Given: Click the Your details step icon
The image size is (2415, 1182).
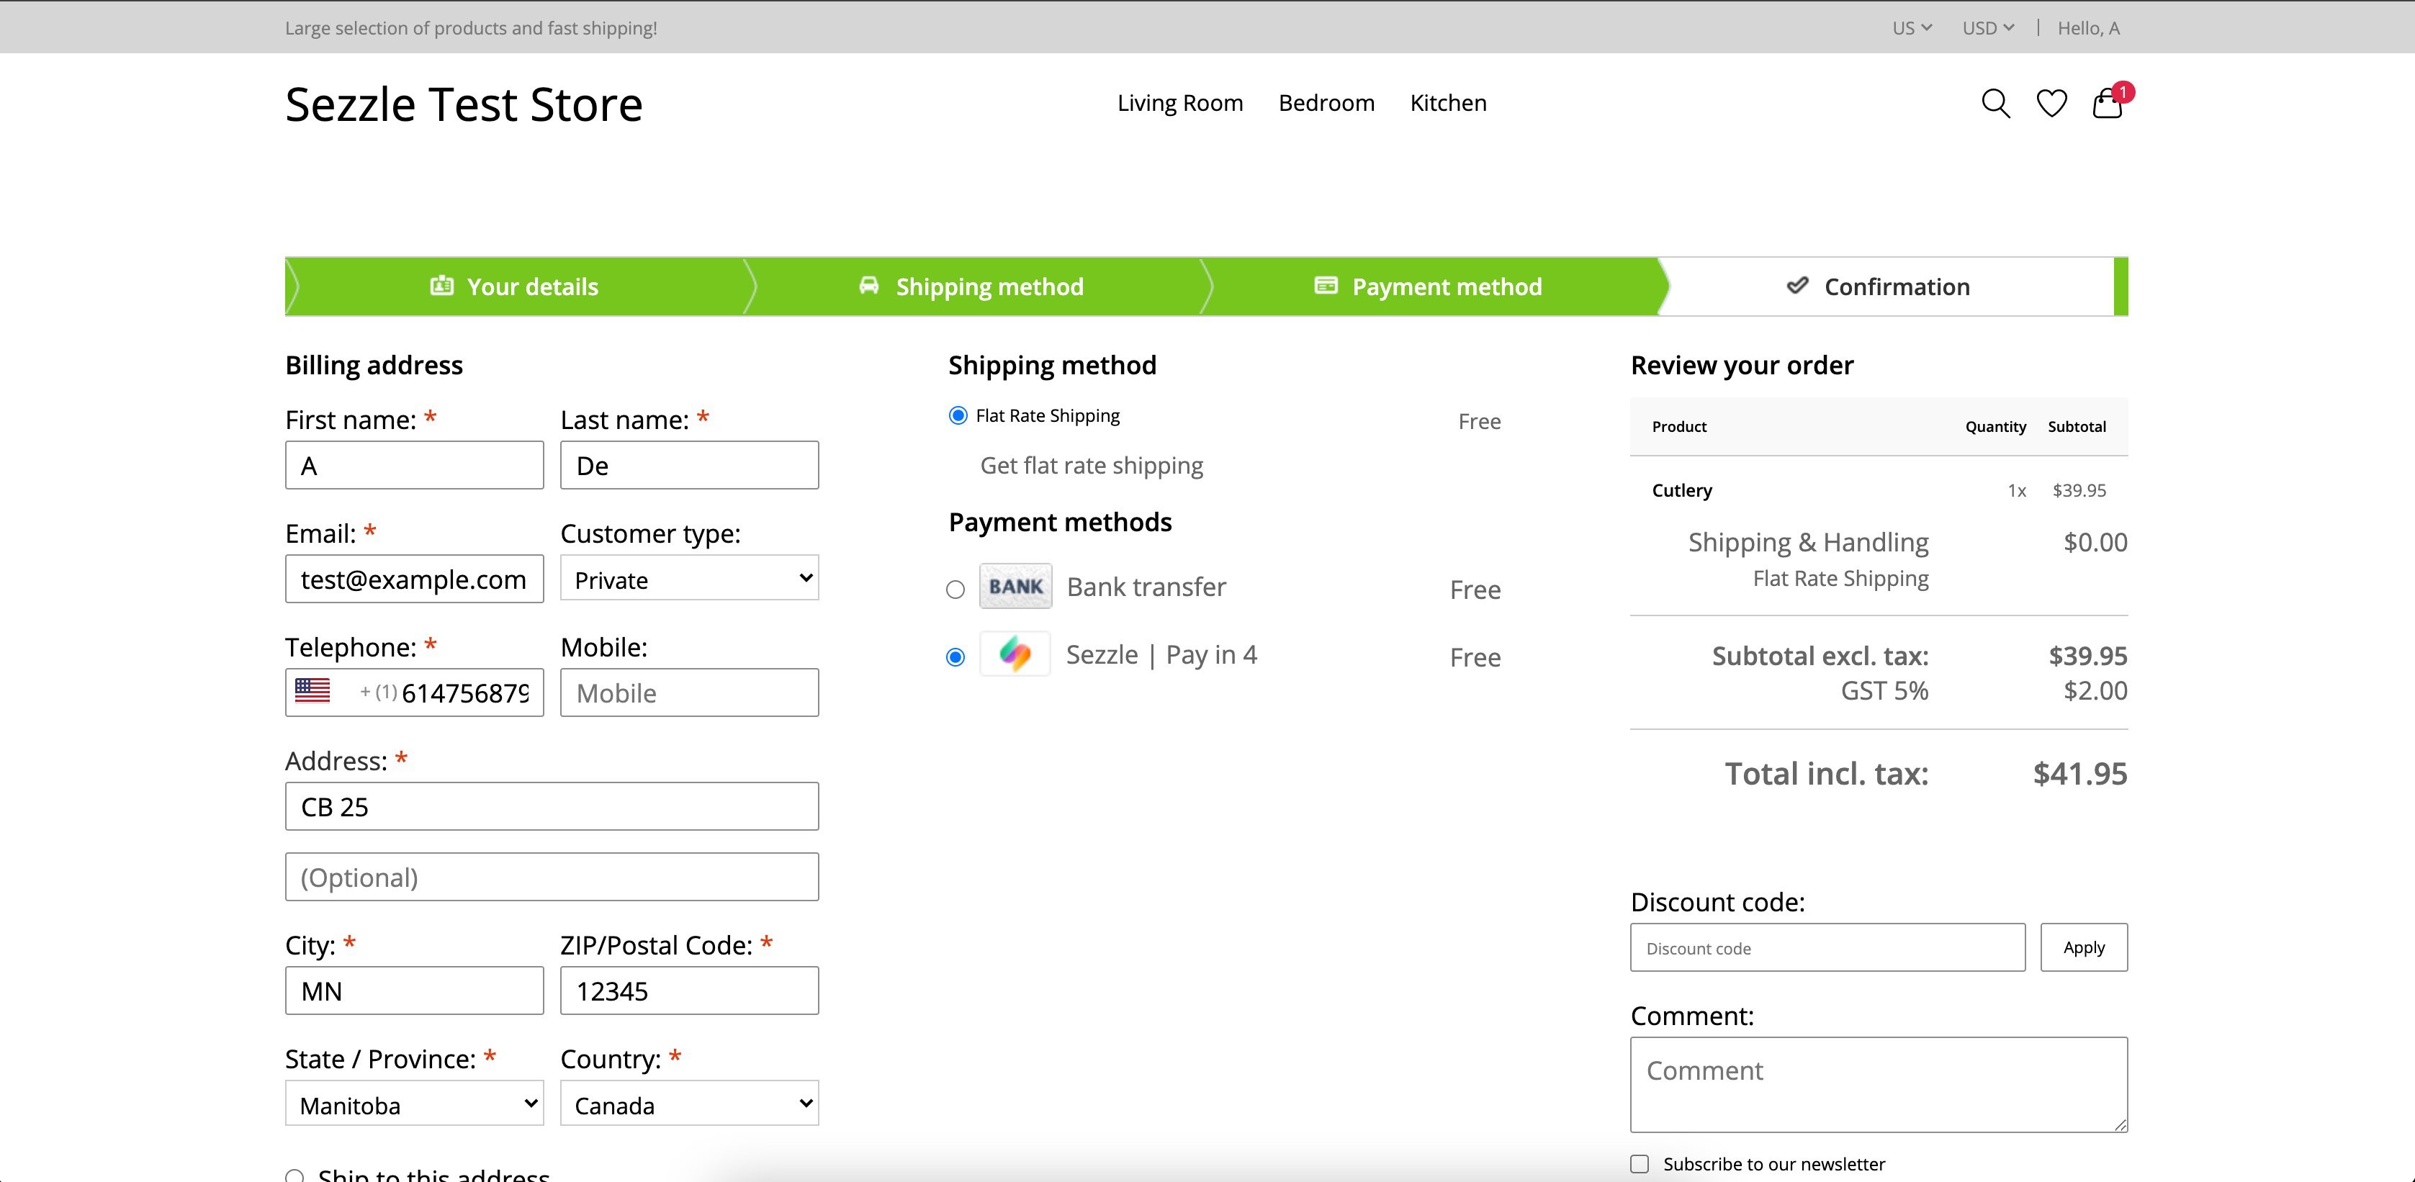Looking at the screenshot, I should click(x=441, y=286).
